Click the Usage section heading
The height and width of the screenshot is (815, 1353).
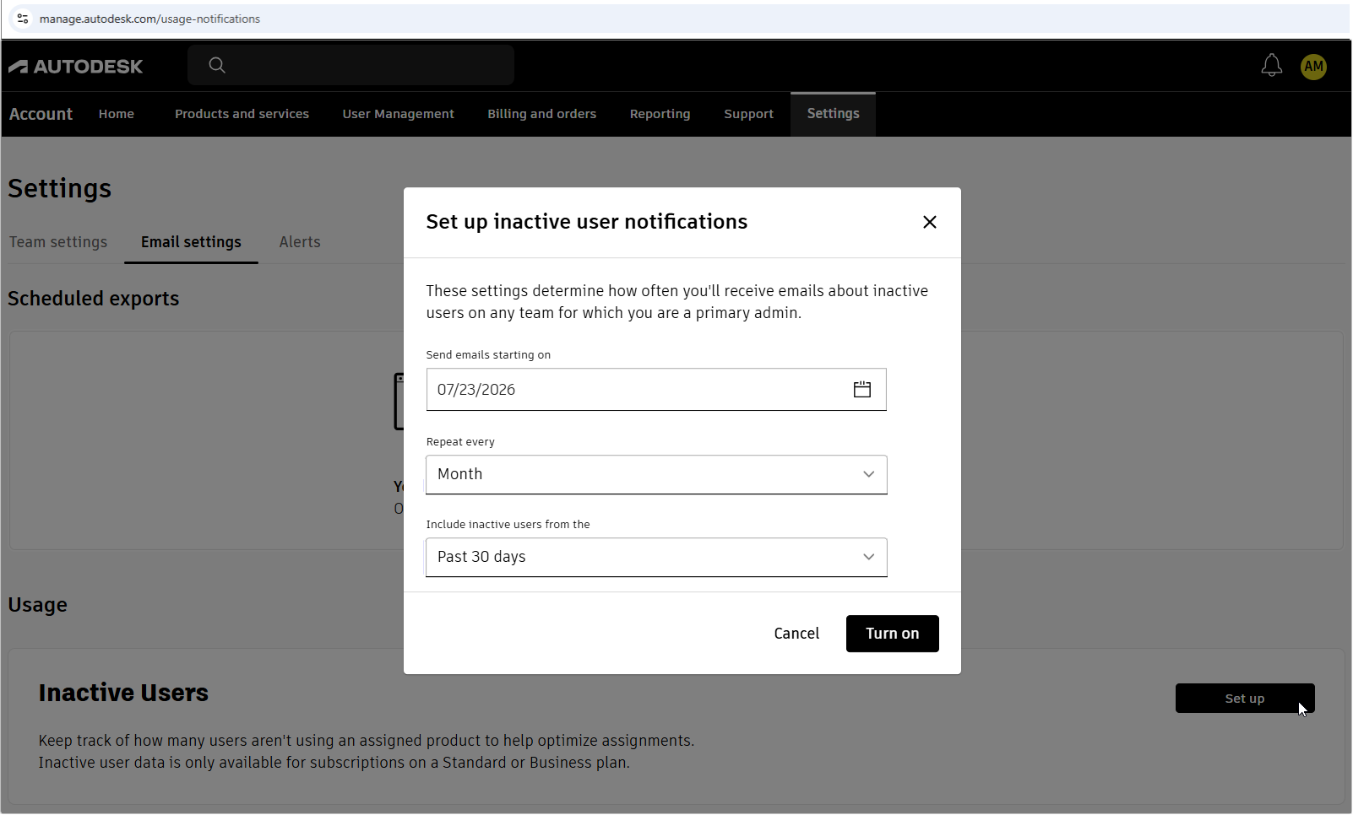[x=38, y=605]
